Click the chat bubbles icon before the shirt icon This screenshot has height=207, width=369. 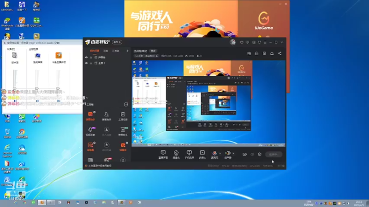click(254, 42)
